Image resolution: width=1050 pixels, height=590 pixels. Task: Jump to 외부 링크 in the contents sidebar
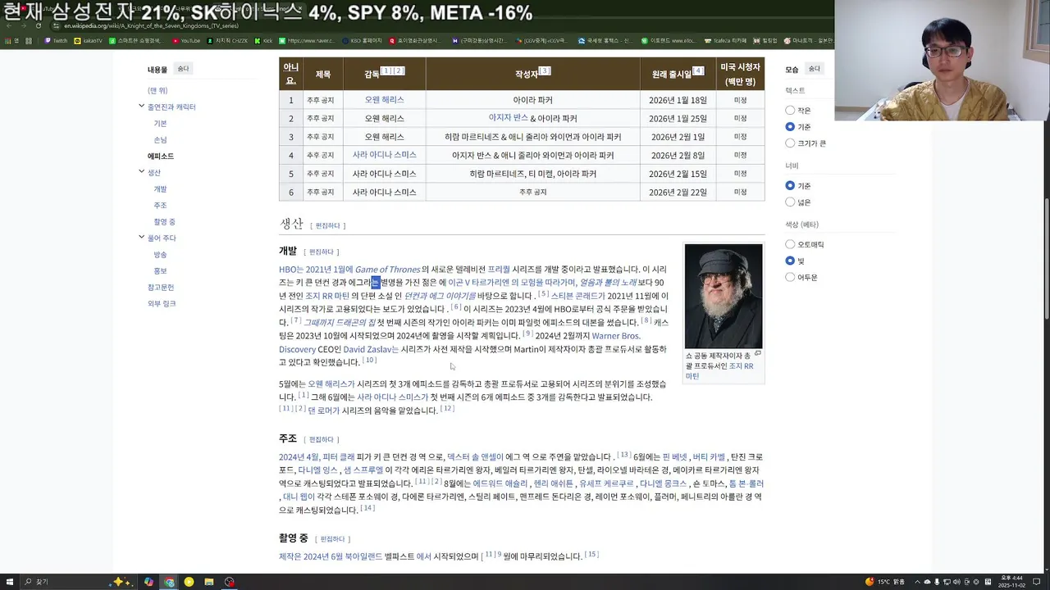[x=162, y=303]
